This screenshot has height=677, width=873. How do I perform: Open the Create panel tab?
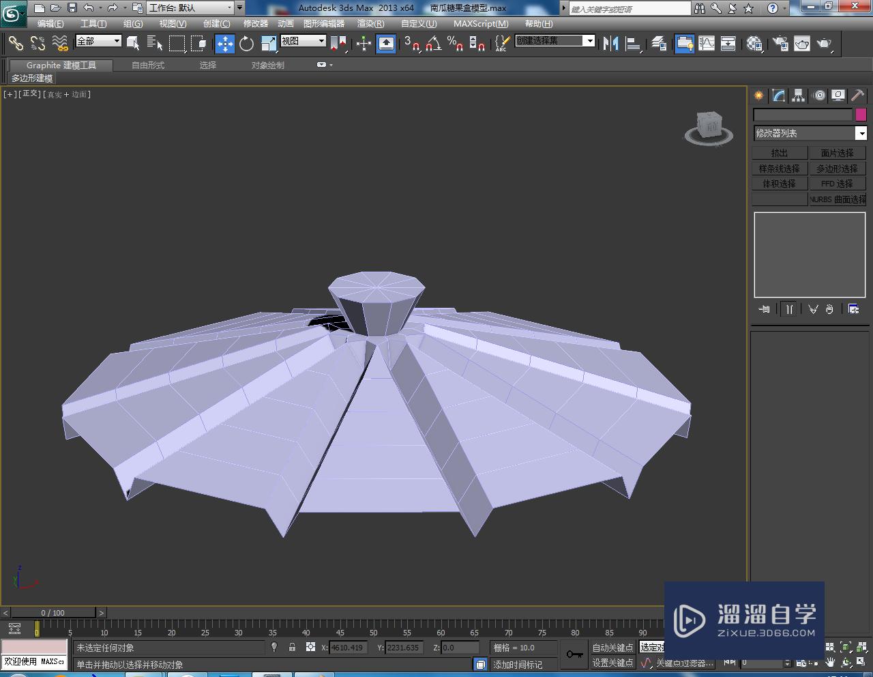pos(758,96)
